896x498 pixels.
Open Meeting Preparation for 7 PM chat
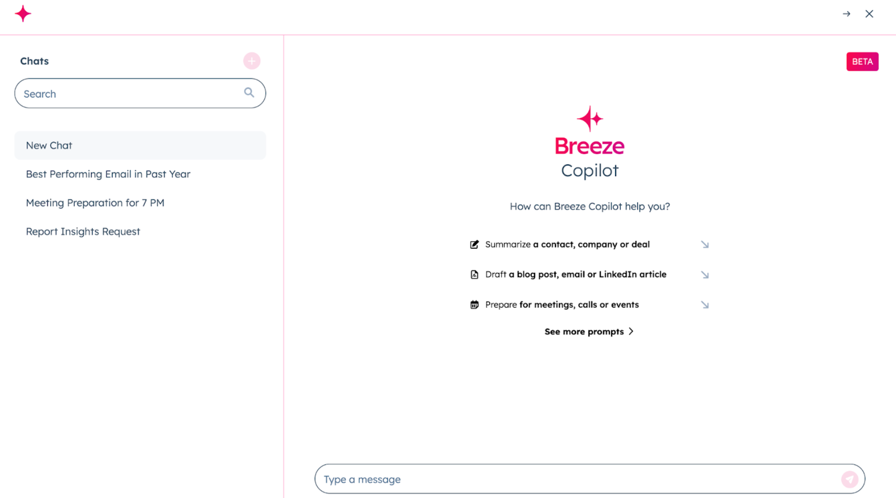click(95, 203)
